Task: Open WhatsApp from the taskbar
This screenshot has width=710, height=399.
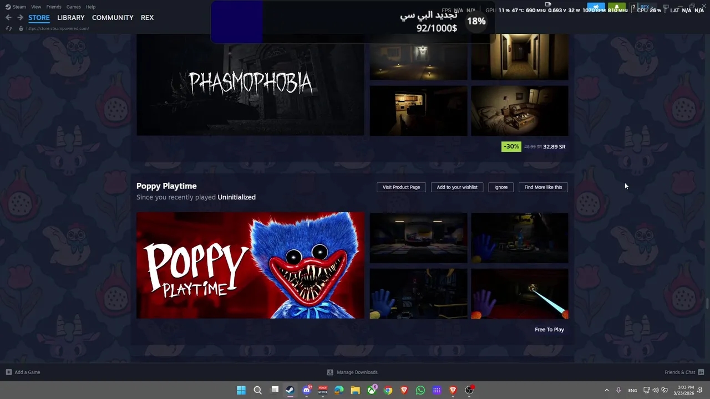Action: (420, 390)
